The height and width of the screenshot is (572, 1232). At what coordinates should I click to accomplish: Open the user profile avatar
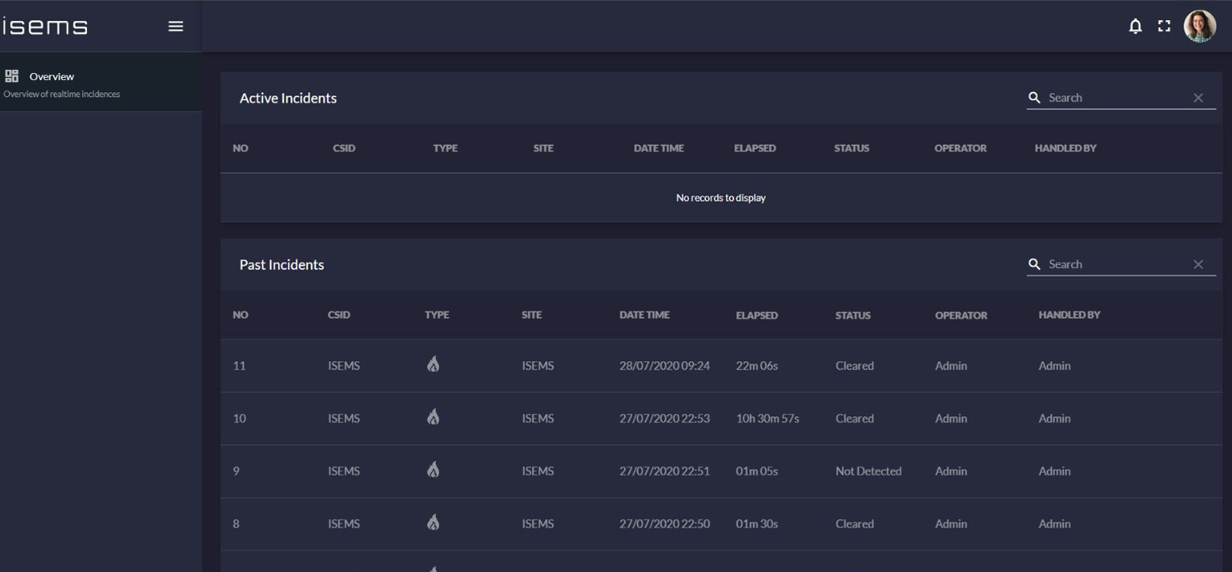(1199, 26)
